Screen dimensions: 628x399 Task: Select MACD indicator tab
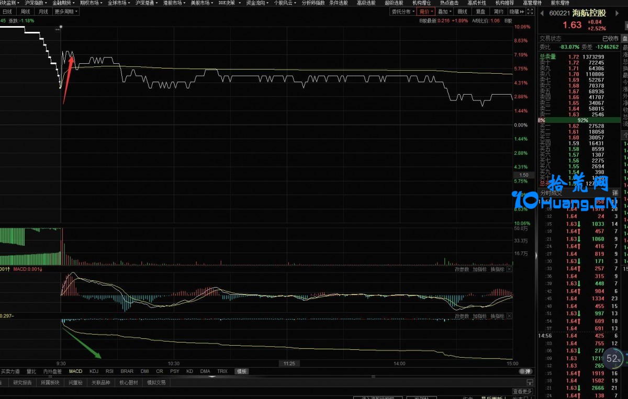tap(76, 371)
